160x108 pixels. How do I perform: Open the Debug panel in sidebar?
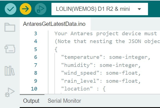(x=10, y=92)
